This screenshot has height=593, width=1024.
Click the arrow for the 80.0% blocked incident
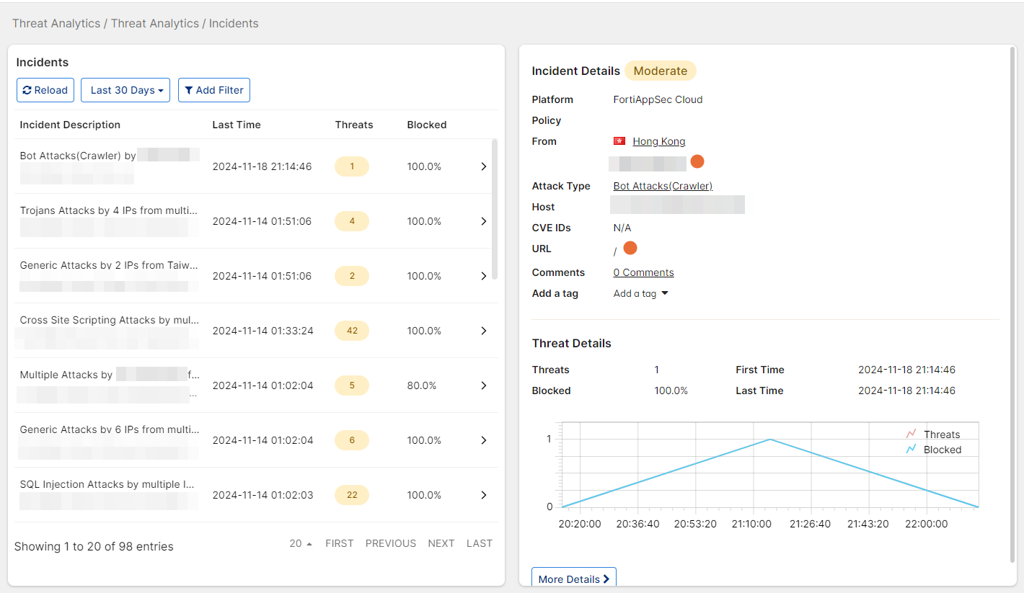click(483, 385)
